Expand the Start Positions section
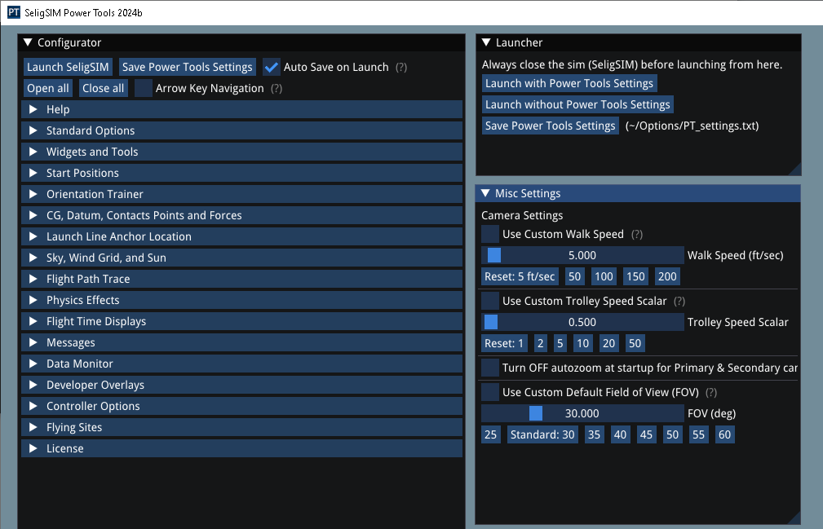The image size is (823, 529). click(242, 173)
